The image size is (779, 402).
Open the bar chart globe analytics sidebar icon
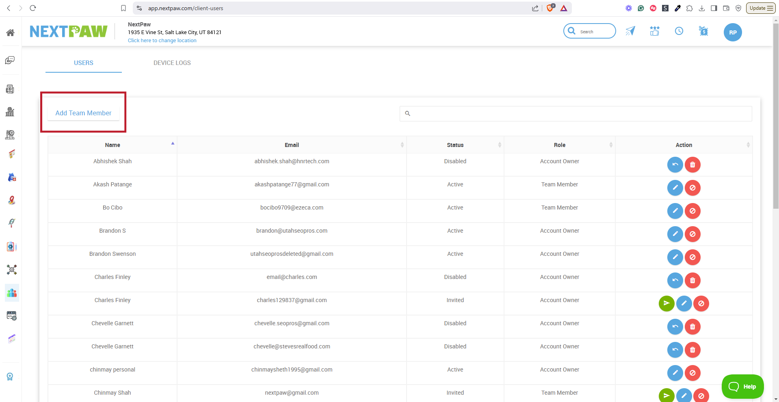[x=10, y=112]
